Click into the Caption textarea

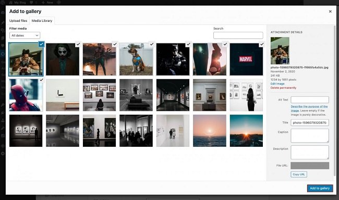click(310, 135)
